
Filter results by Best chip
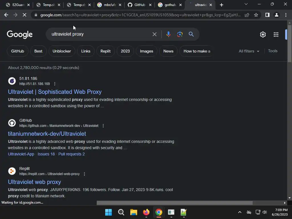click(x=38, y=51)
